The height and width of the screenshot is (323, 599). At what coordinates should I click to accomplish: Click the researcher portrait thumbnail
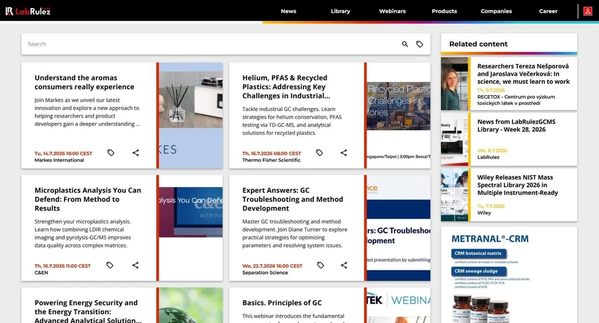tap(454, 84)
